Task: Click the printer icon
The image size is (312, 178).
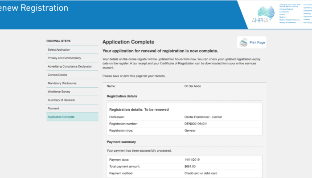Action: point(243,42)
